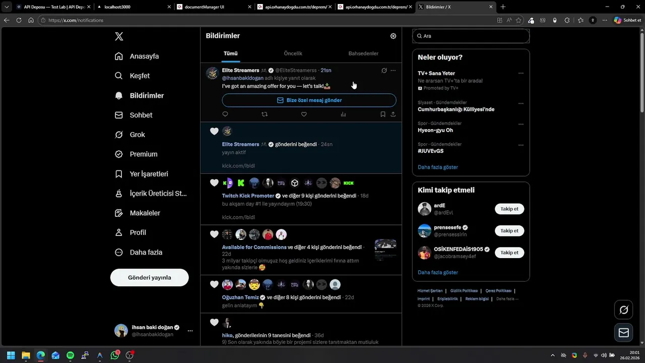Click Bize özel mesaj gönder button

[309, 100]
